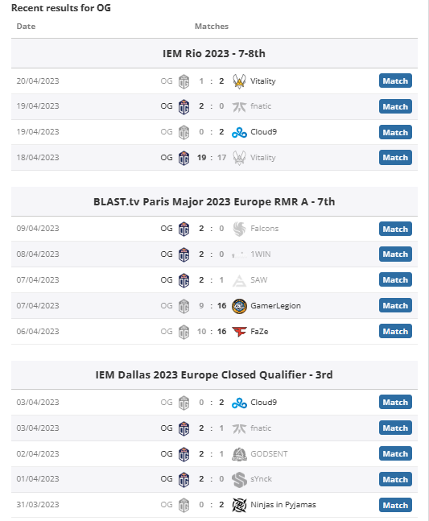Open Match button for OG vs 1WIN

(x=395, y=254)
